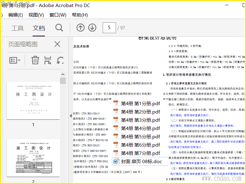Close the 页面缩略图 panel

click(57, 44)
